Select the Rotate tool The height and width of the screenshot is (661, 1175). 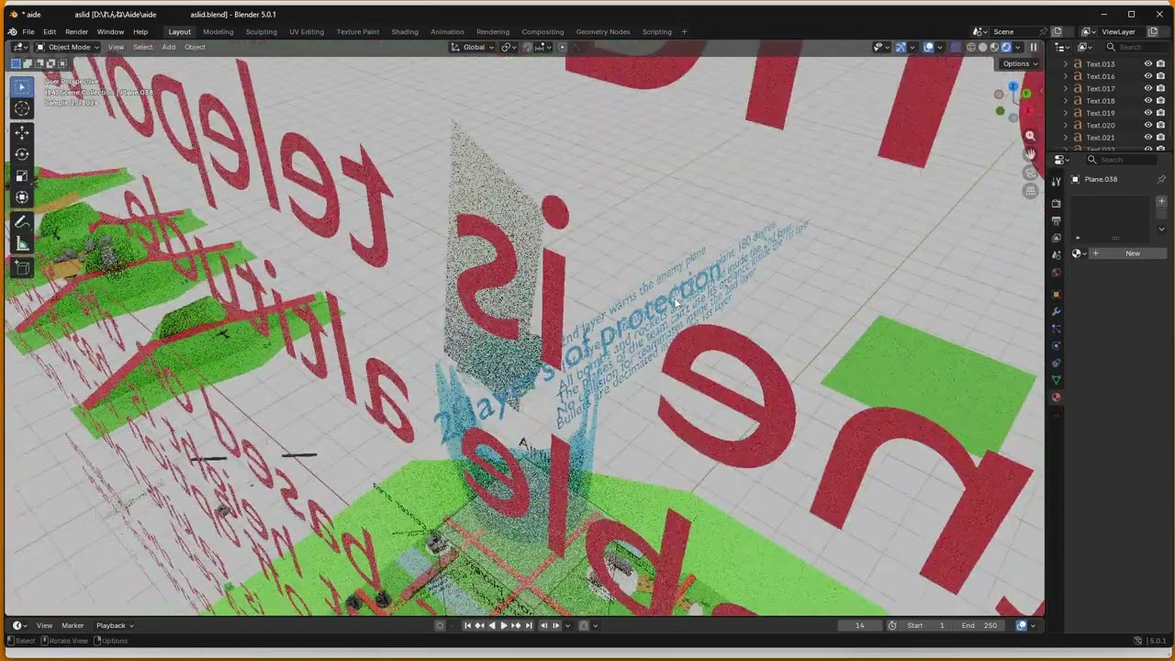22,154
